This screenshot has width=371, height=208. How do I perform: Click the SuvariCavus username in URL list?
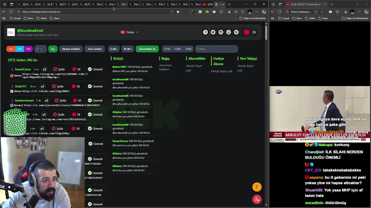[x=23, y=69]
